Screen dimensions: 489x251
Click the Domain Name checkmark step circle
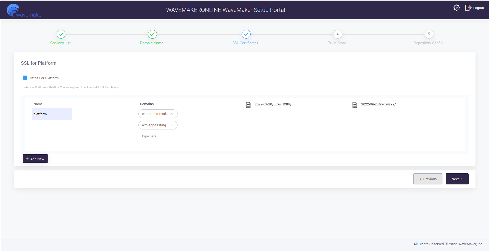152,34
